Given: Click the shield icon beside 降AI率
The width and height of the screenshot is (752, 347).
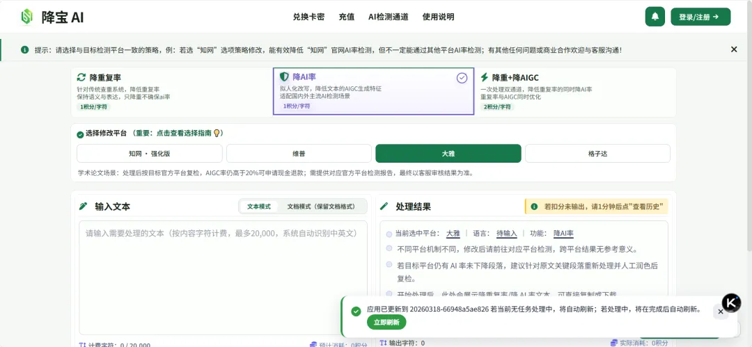Looking at the screenshot, I should point(284,76).
